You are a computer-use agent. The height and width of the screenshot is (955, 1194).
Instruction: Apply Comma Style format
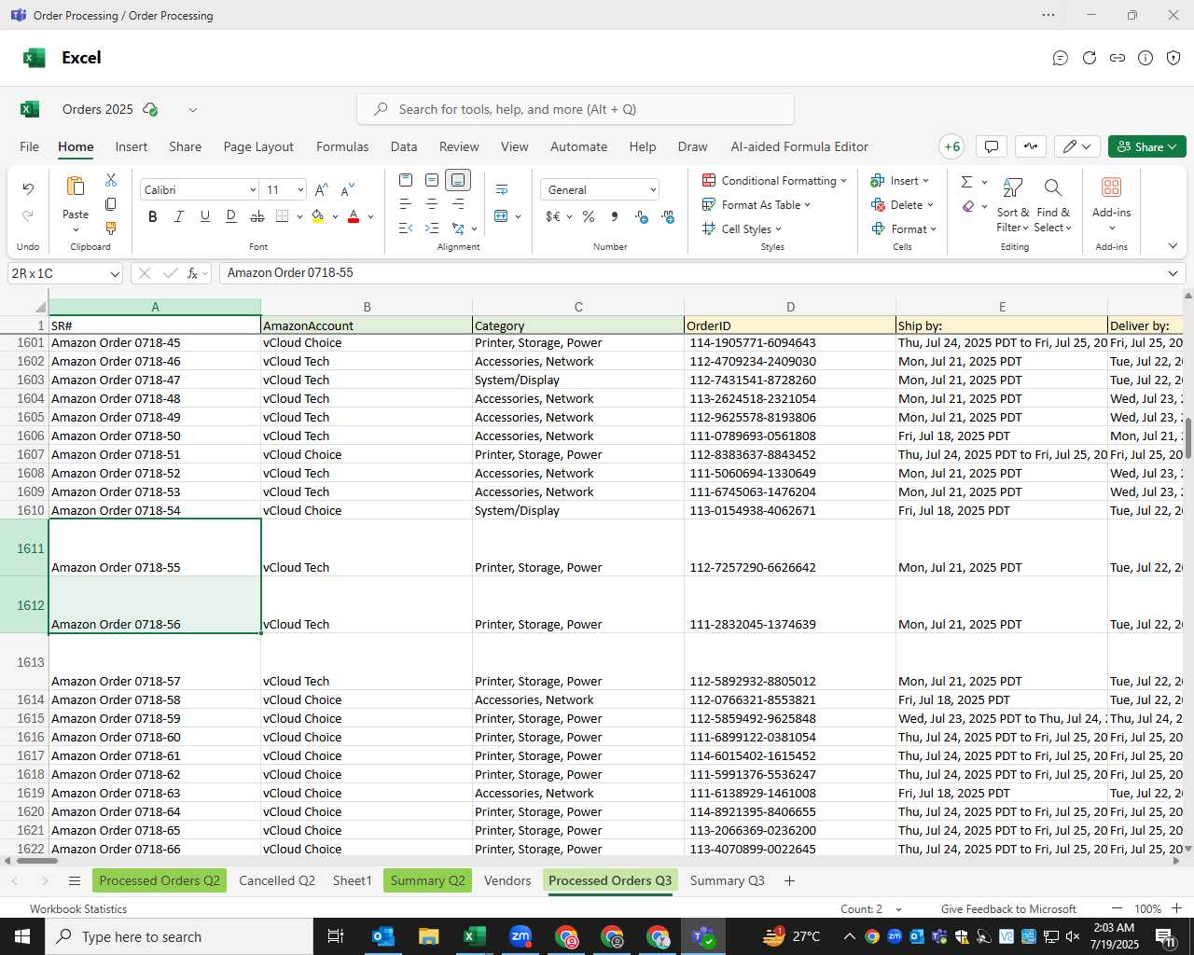pyautogui.click(x=615, y=216)
